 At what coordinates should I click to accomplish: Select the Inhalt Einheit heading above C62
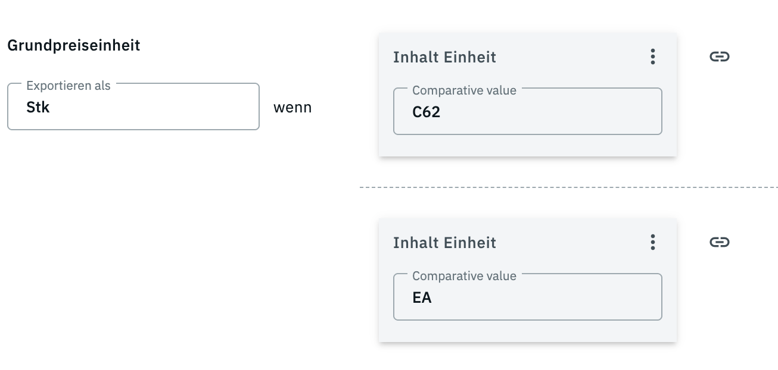point(444,58)
